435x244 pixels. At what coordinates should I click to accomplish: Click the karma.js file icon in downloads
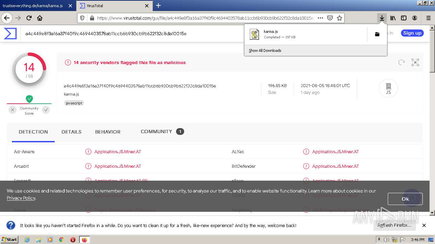point(255,34)
